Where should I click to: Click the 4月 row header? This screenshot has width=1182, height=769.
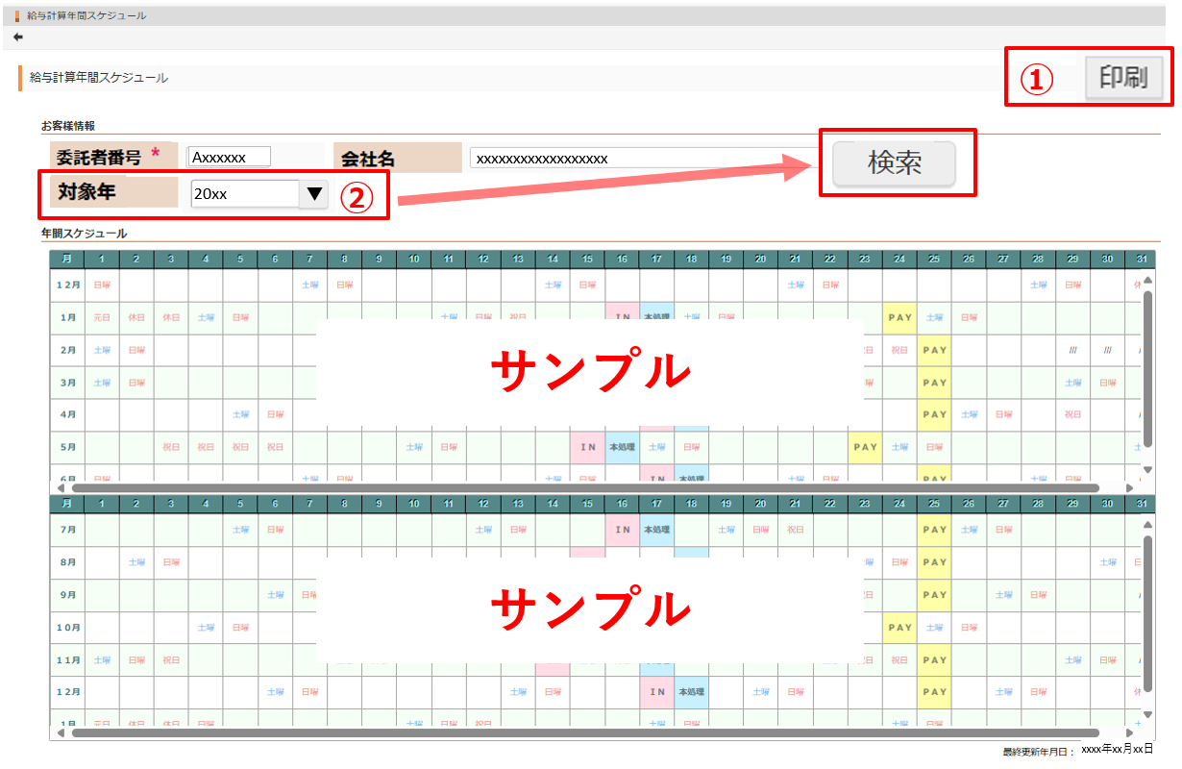[67, 415]
